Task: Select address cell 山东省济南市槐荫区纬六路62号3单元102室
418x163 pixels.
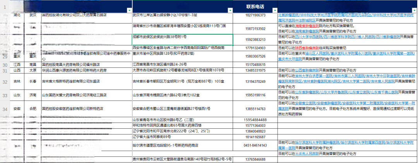Action: 183,95
